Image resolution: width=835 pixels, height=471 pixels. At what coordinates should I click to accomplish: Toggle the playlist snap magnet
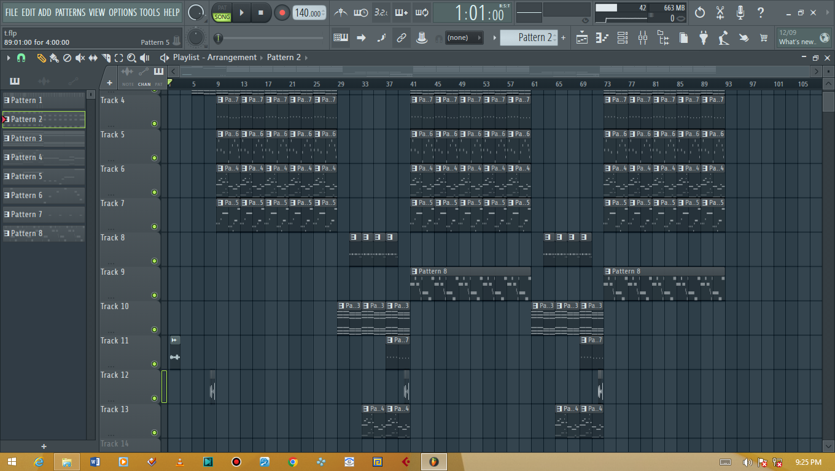pos(21,58)
